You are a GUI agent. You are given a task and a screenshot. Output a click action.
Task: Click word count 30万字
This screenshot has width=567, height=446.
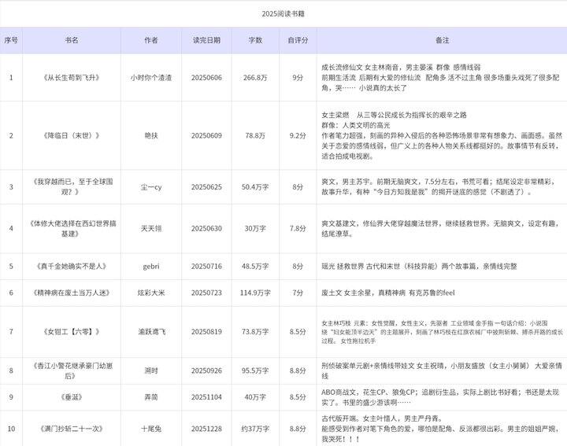point(255,229)
